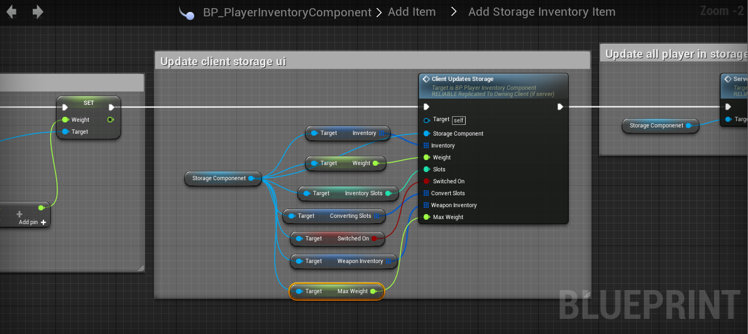Screen dimensions: 748x334
Task: Click the SET node input execution pin
Action: coord(65,107)
